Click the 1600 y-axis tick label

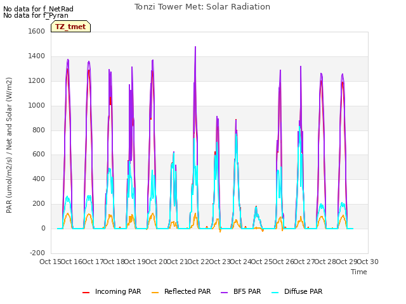click(x=37, y=31)
